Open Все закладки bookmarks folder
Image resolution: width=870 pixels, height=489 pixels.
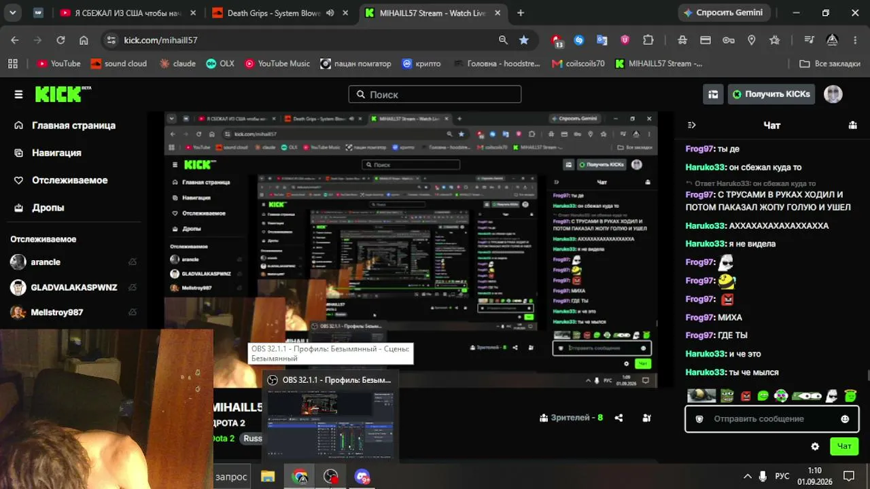click(829, 63)
